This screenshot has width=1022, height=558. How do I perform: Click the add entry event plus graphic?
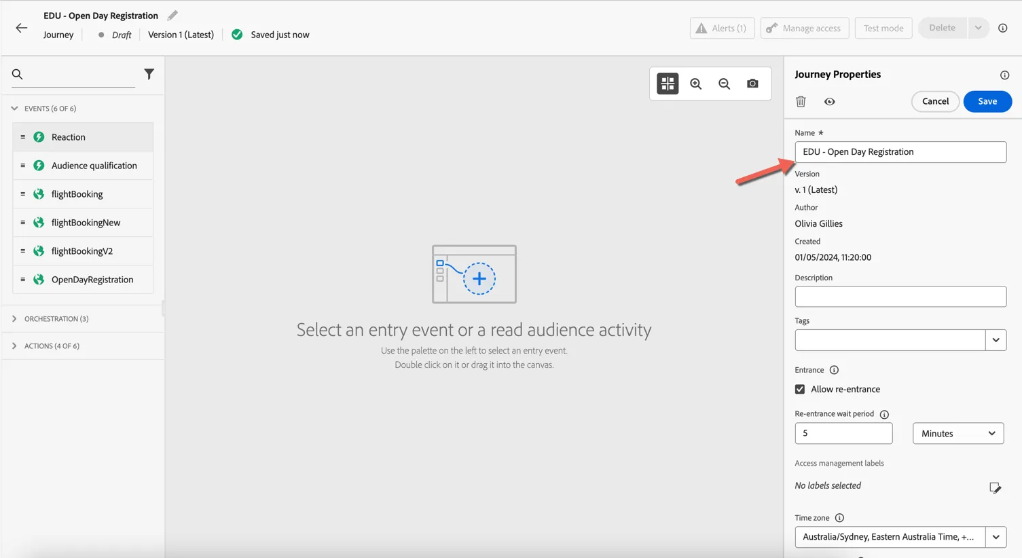point(479,278)
